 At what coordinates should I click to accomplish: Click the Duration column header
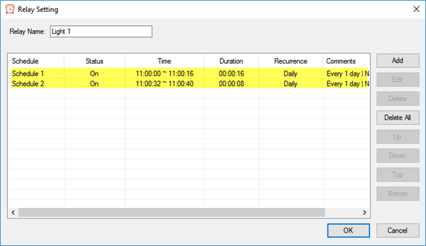[x=231, y=61]
